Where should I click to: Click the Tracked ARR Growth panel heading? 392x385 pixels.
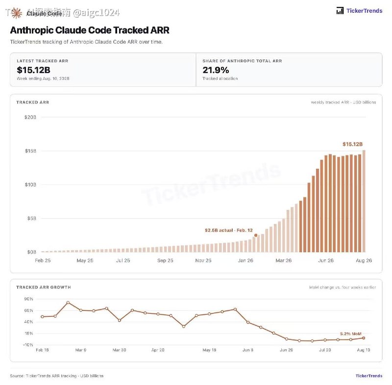point(44,287)
